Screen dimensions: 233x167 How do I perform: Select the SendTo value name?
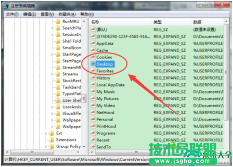(104, 147)
